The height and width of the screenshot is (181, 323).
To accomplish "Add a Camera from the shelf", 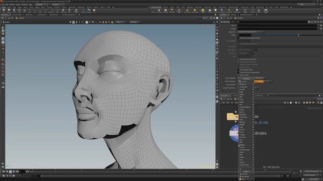I will 153,11.
